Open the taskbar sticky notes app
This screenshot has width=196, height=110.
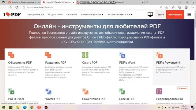(x=11, y=107)
